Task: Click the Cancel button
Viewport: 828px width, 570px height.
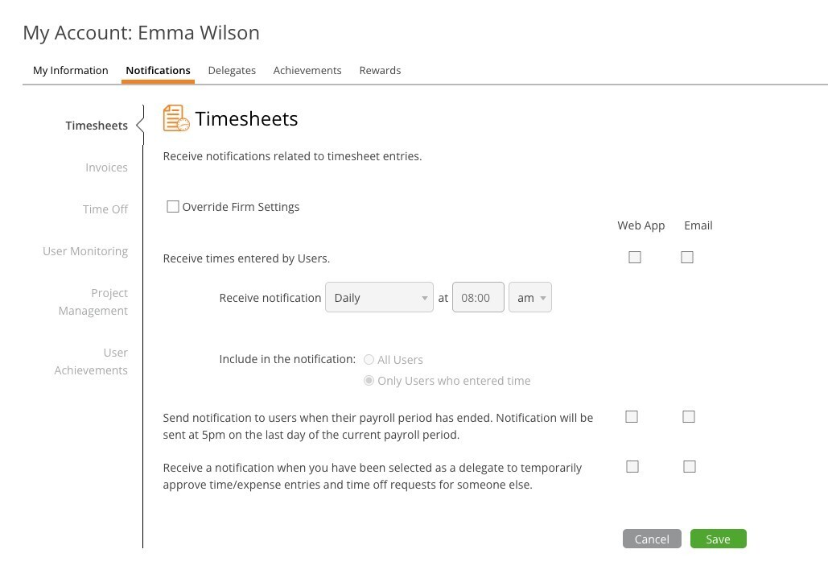Action: click(x=652, y=539)
